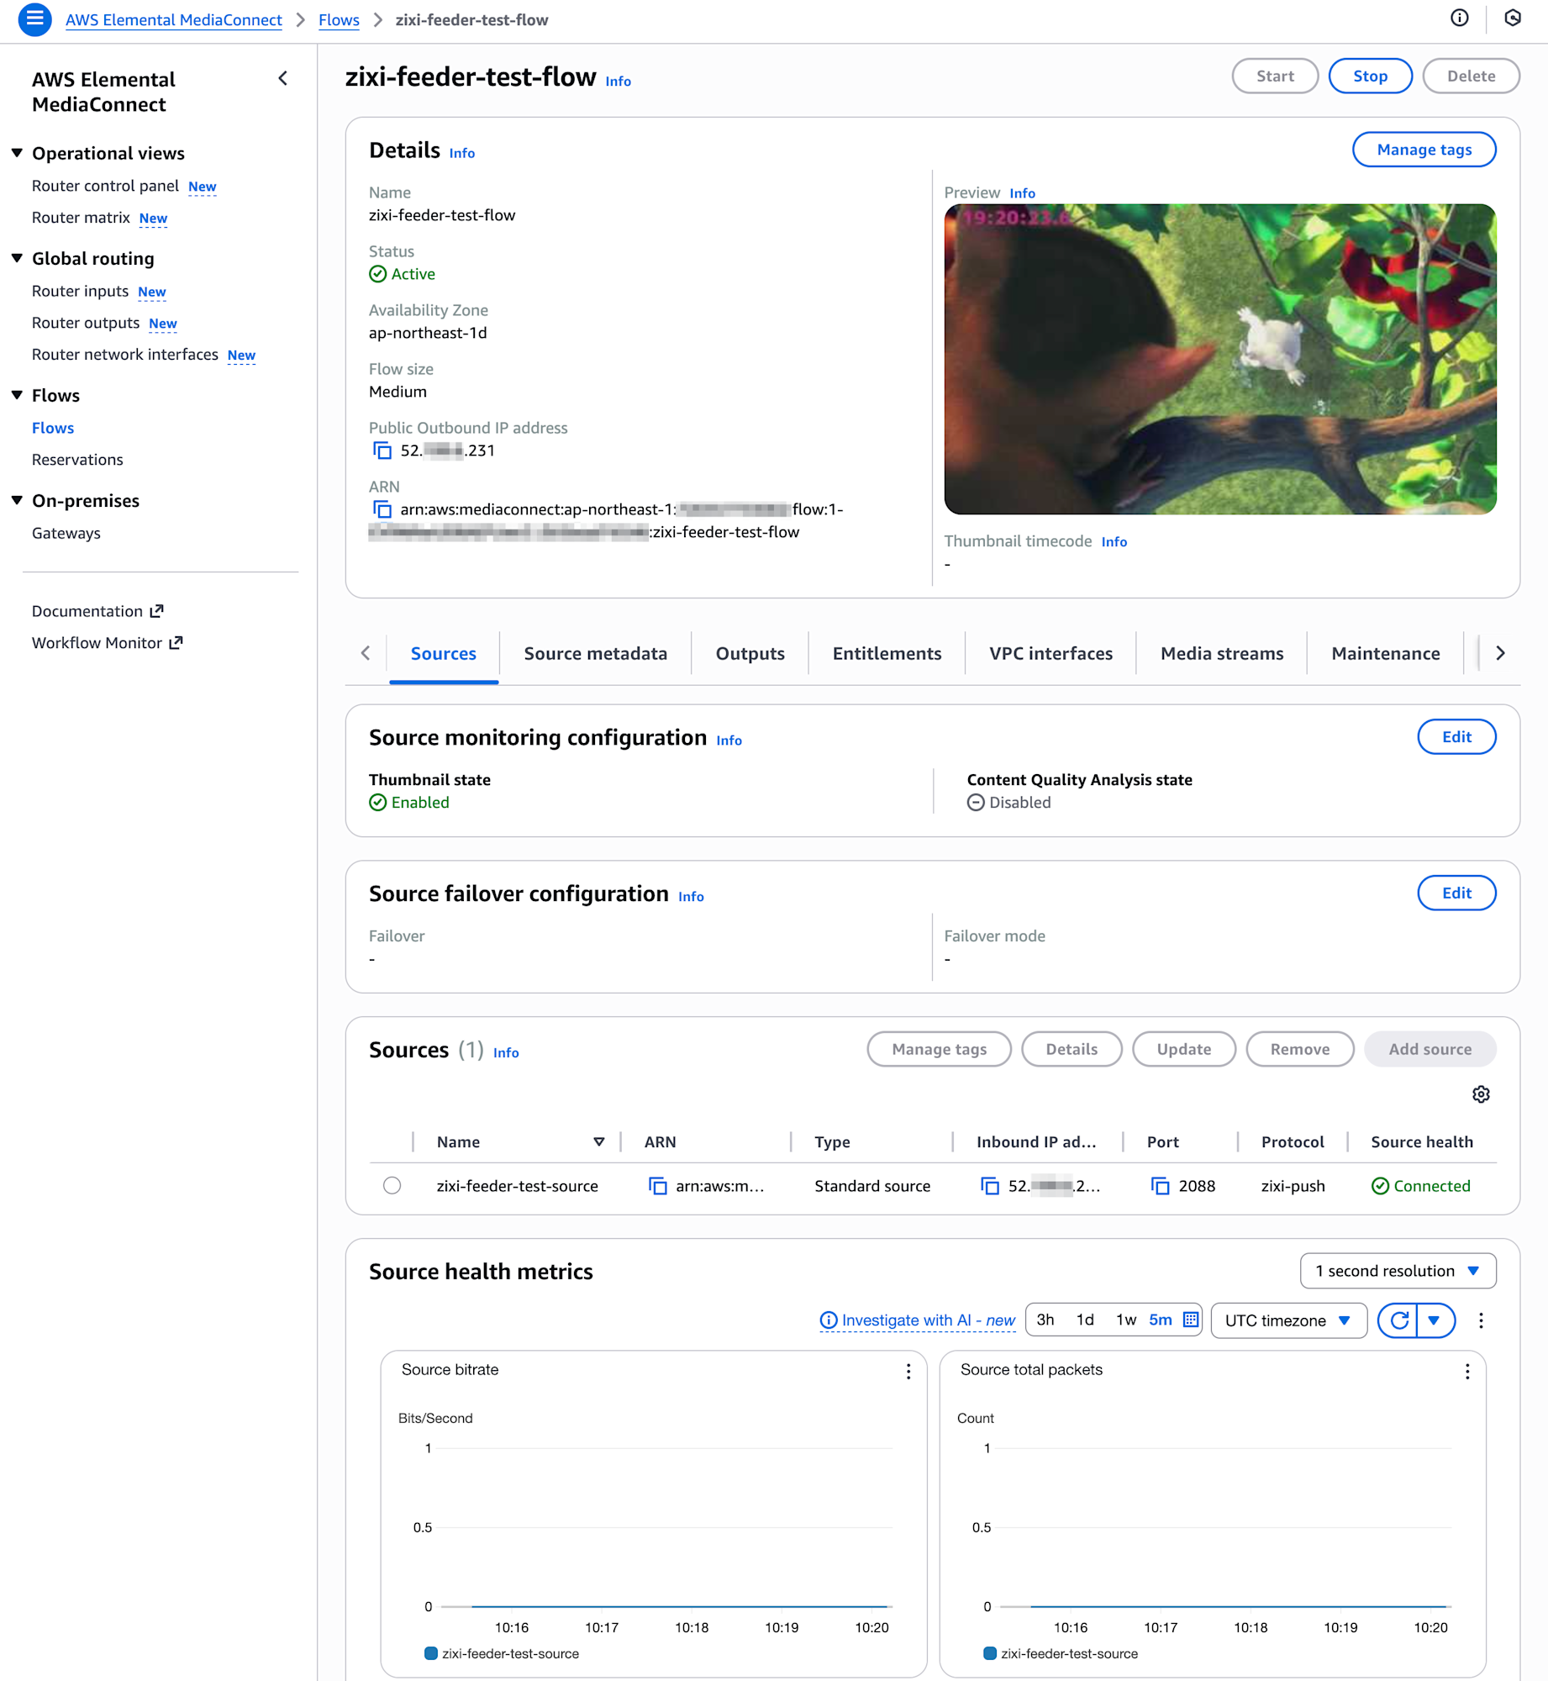This screenshot has width=1548, height=1681.
Task: Collapse the Operational views section
Action: [x=17, y=153]
